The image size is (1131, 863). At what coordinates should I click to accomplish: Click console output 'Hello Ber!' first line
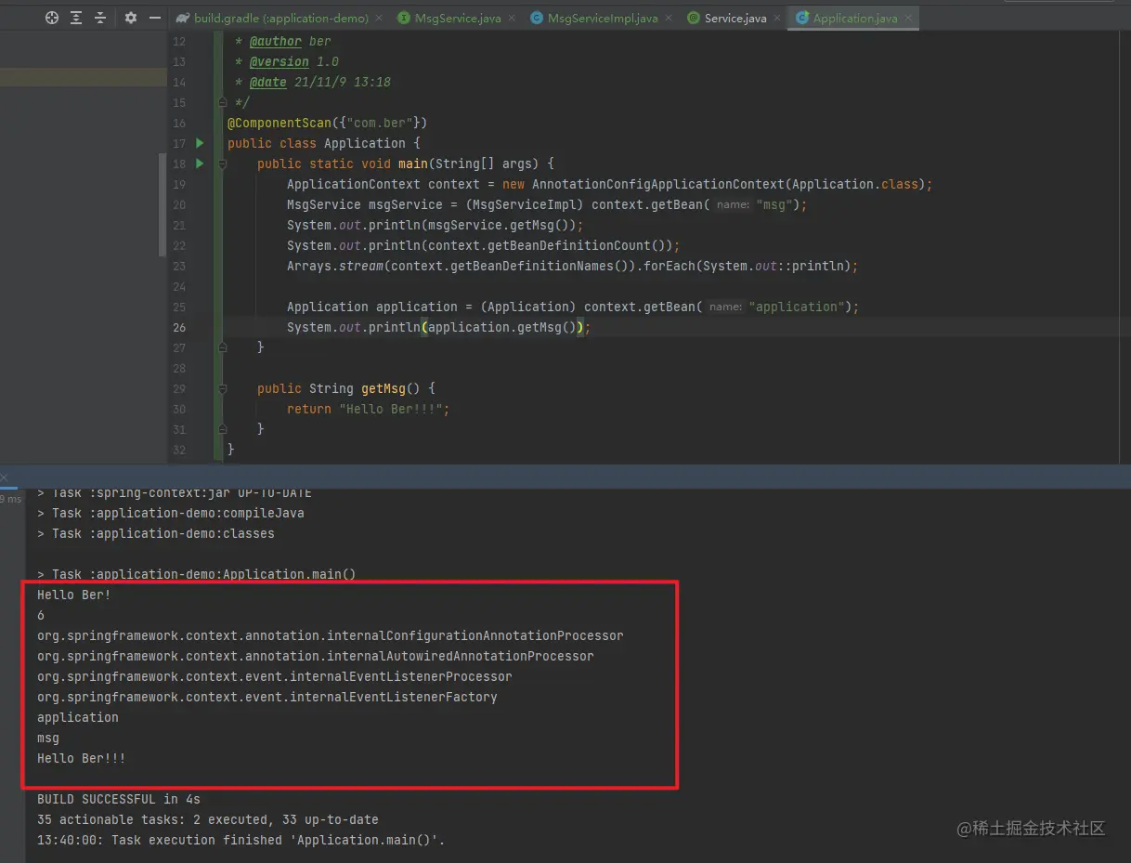[74, 595]
